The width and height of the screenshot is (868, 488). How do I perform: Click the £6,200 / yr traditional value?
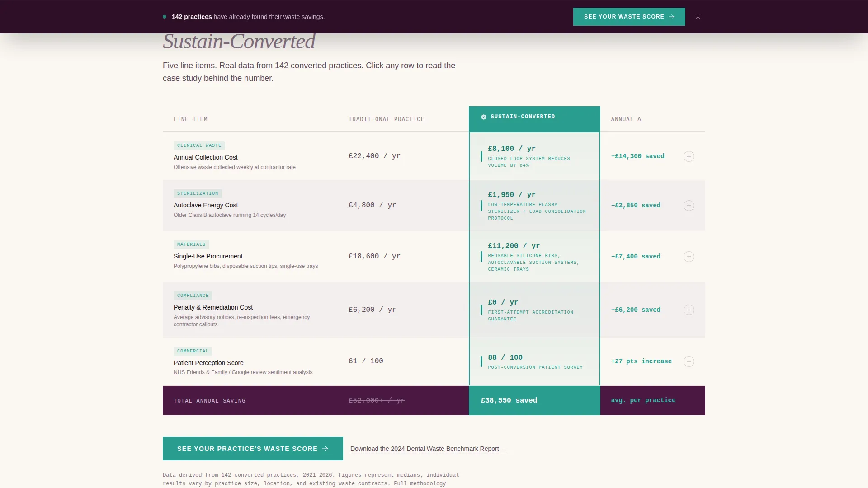(372, 310)
